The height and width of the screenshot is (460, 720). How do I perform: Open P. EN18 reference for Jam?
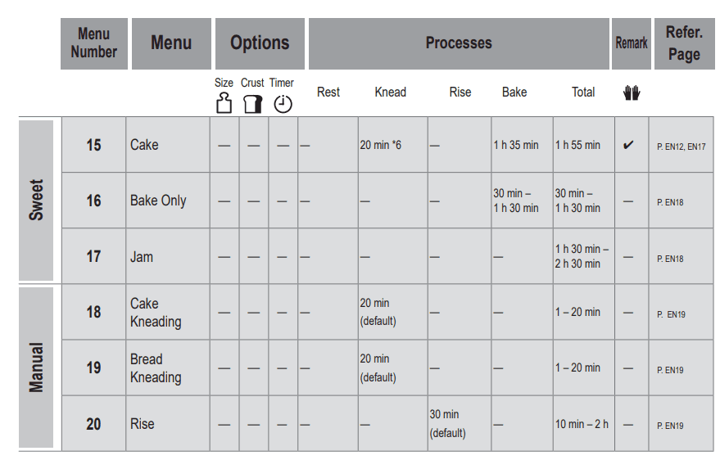670,259
